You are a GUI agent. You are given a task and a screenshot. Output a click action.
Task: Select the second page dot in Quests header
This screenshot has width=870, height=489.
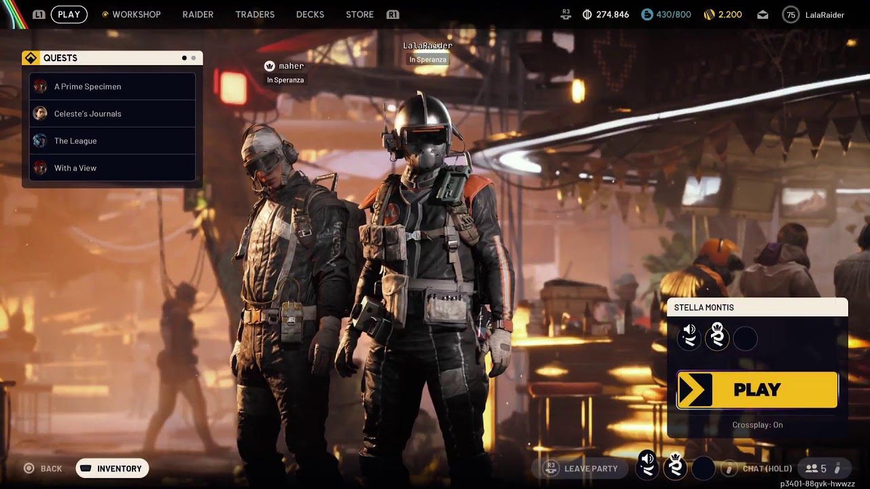tap(194, 58)
